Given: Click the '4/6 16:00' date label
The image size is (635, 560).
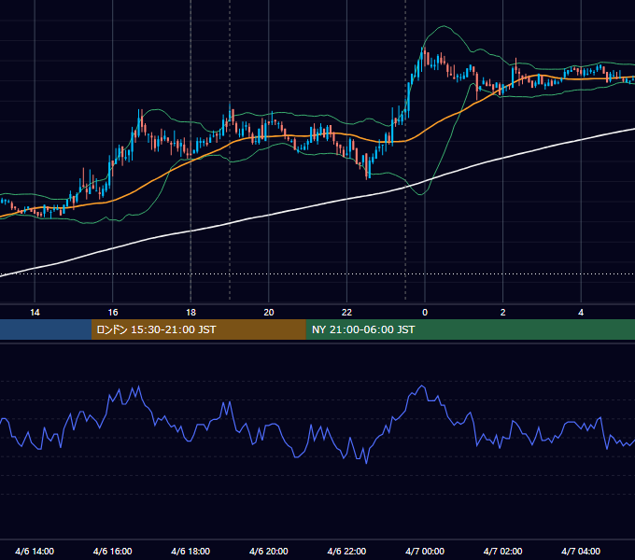Looking at the screenshot, I should (113, 551).
